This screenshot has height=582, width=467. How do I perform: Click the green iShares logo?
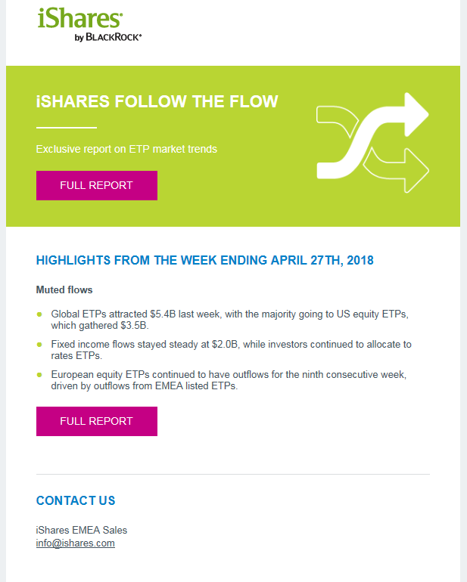pos(80,19)
